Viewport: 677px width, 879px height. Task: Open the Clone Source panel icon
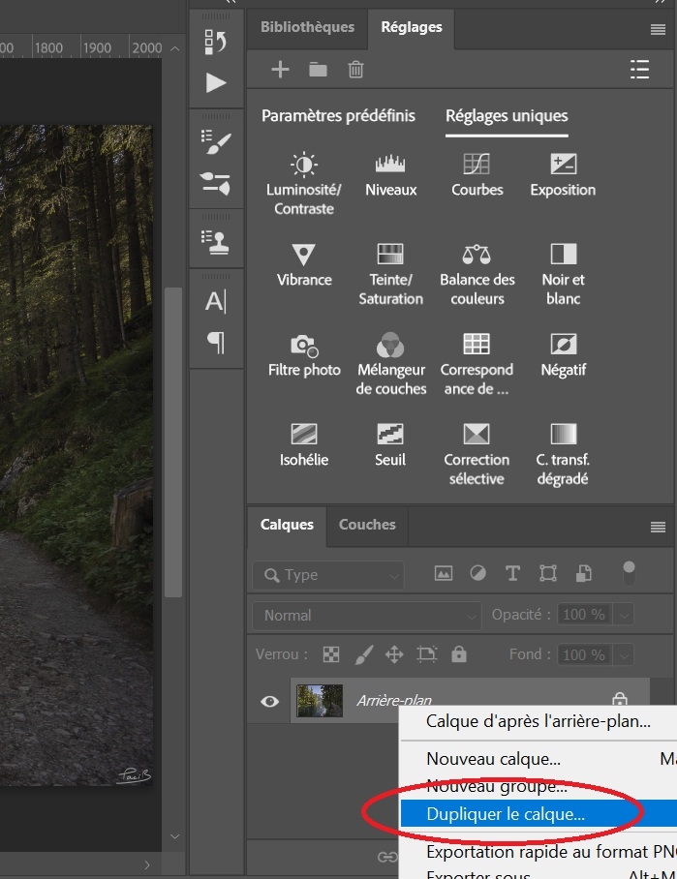(215, 242)
